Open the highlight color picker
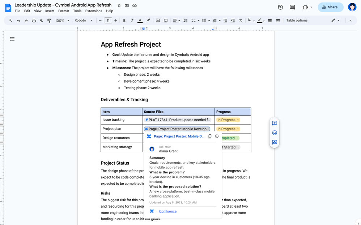 pyautogui.click(x=148, y=21)
